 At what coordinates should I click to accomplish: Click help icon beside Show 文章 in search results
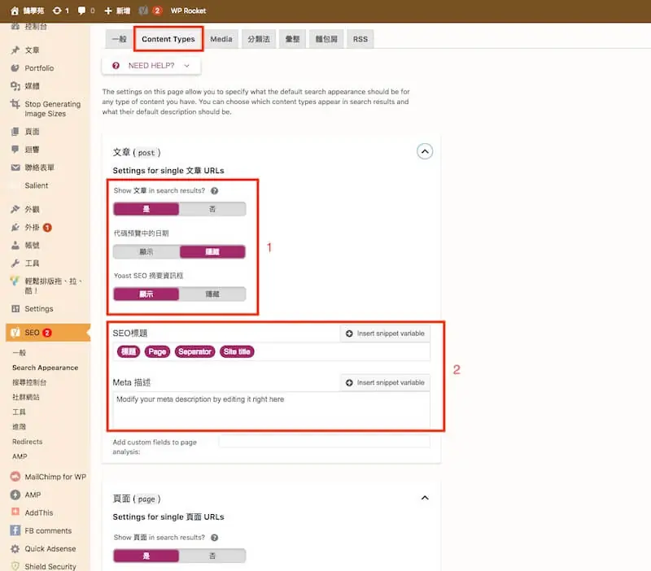tap(214, 191)
